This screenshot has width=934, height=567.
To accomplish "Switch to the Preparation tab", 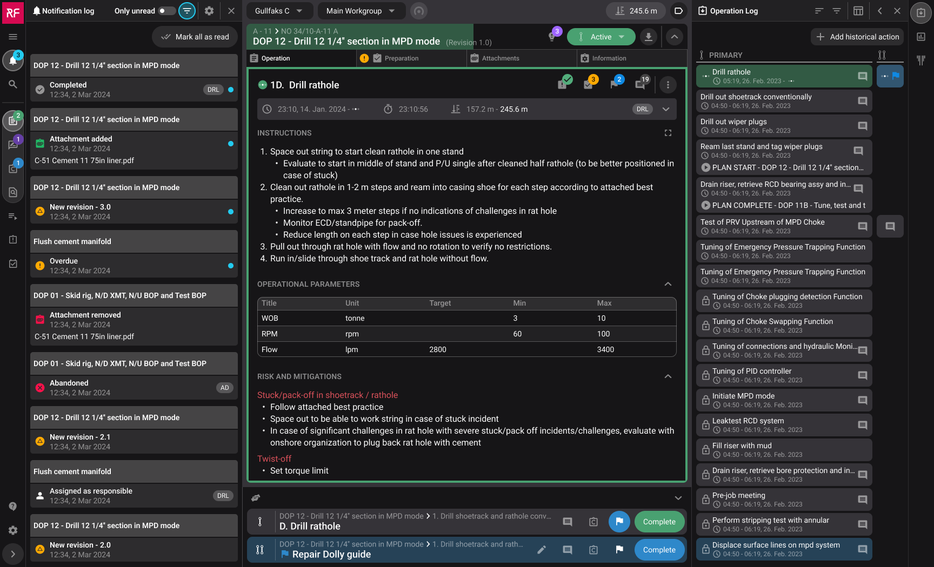I will [401, 58].
